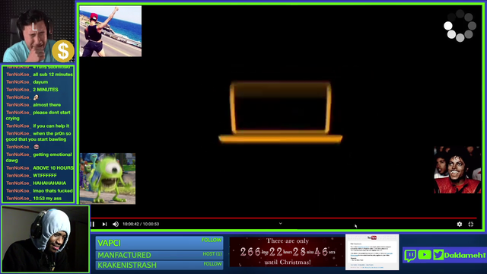The height and width of the screenshot is (274, 487).
Task: Click chat message 'please dont start crying'
Action: coord(38,115)
